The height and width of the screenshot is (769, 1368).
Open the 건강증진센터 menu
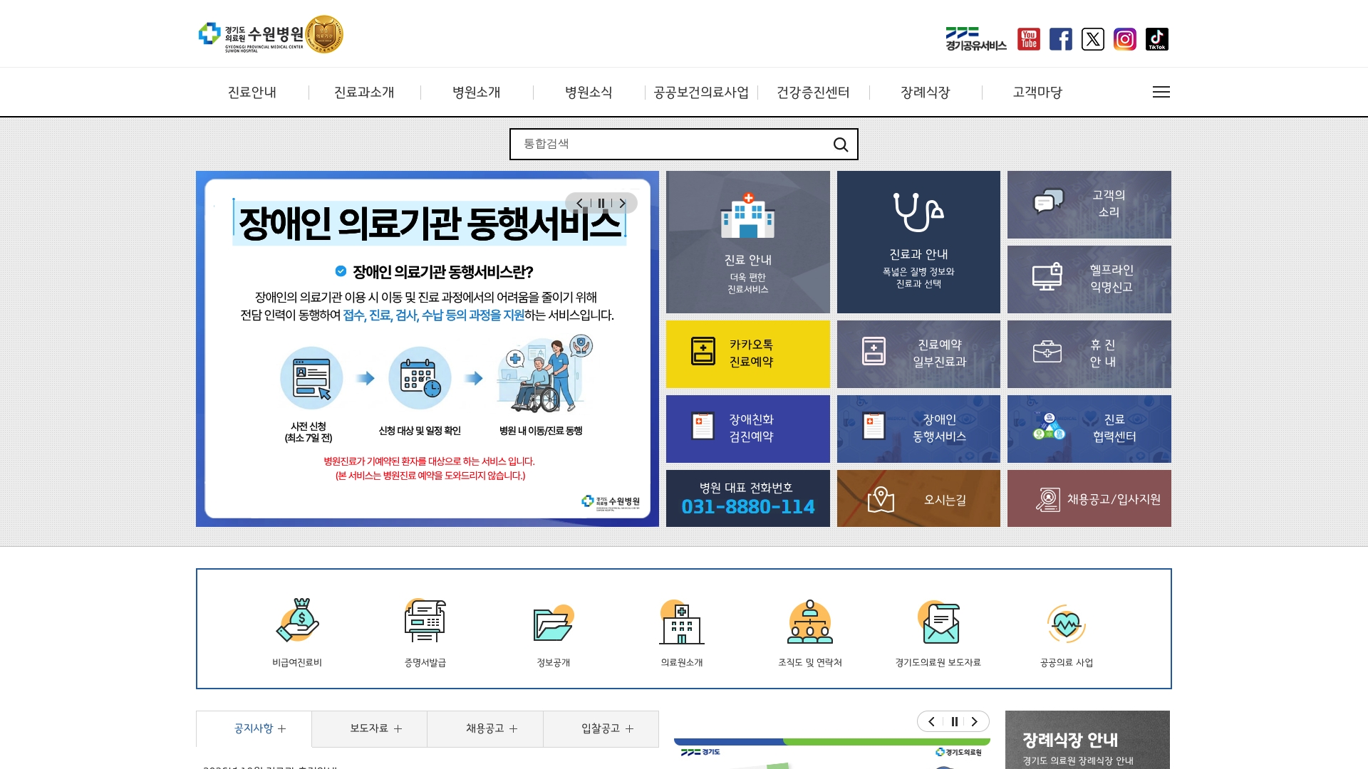pos(813,93)
